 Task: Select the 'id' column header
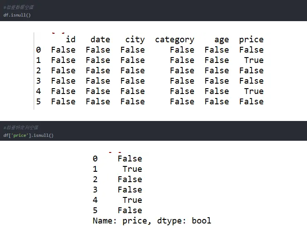coord(71,39)
